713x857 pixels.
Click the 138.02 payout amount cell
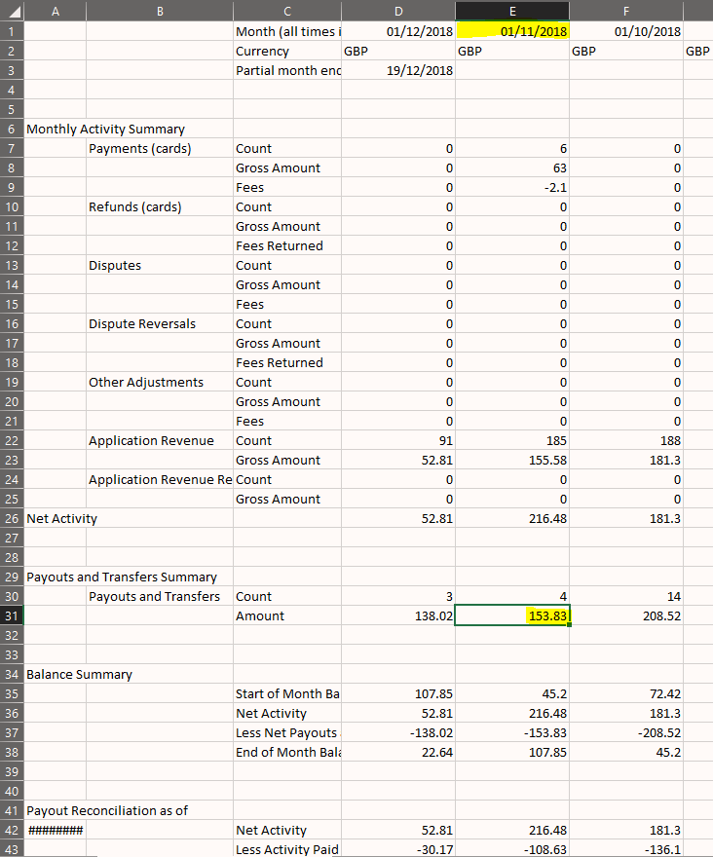[398, 615]
